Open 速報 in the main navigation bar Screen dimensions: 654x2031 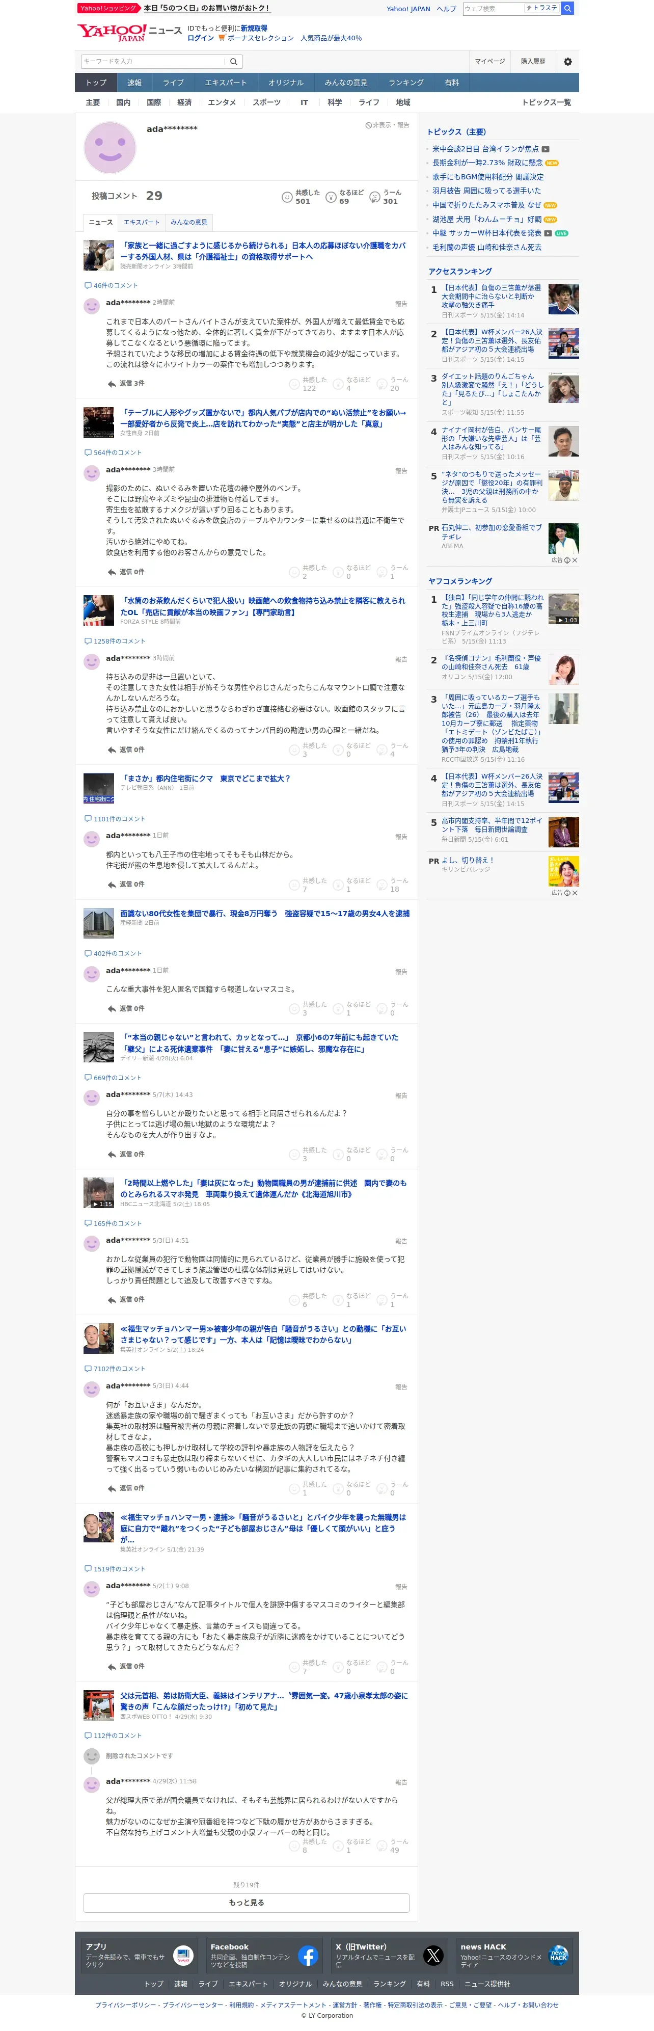[x=135, y=83]
